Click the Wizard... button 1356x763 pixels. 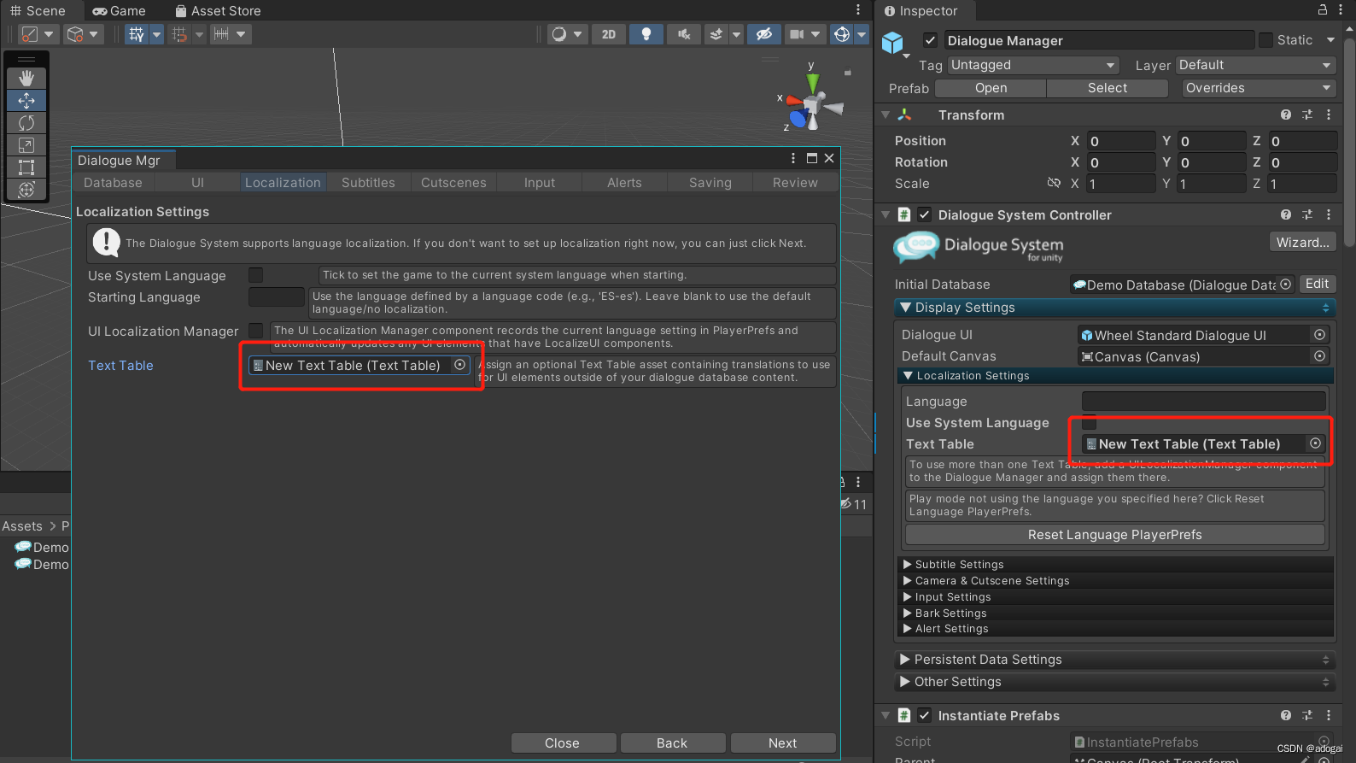point(1302,243)
